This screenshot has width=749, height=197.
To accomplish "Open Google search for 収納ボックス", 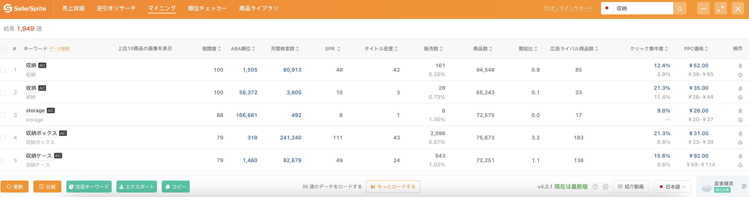I will (740, 143).
